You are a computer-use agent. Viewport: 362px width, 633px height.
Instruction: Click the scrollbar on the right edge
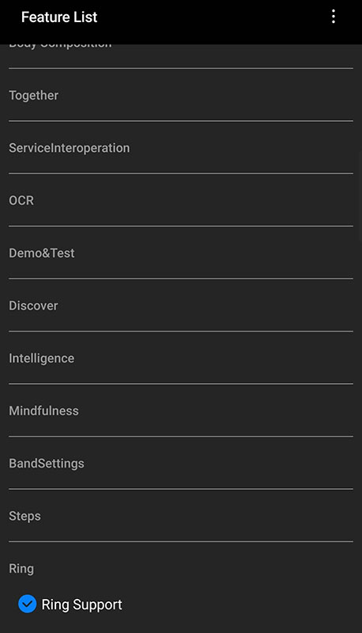pos(360,195)
